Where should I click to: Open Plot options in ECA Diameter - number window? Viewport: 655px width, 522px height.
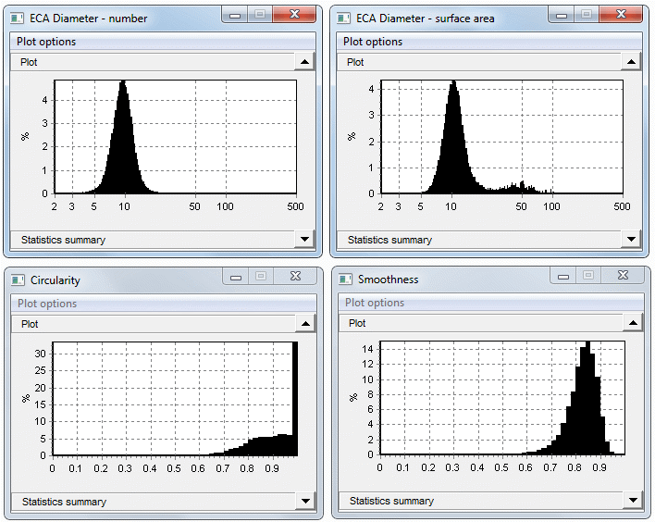46,42
